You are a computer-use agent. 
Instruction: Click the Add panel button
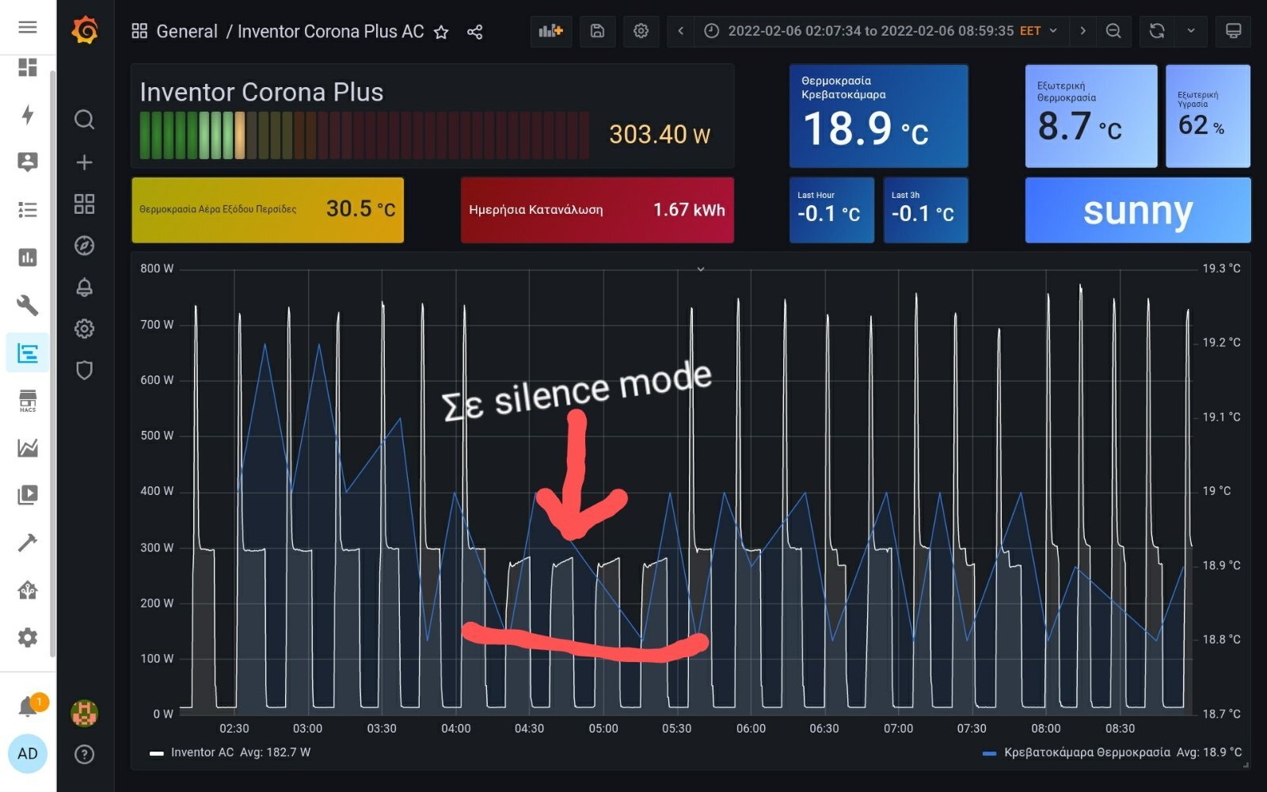pyautogui.click(x=550, y=31)
